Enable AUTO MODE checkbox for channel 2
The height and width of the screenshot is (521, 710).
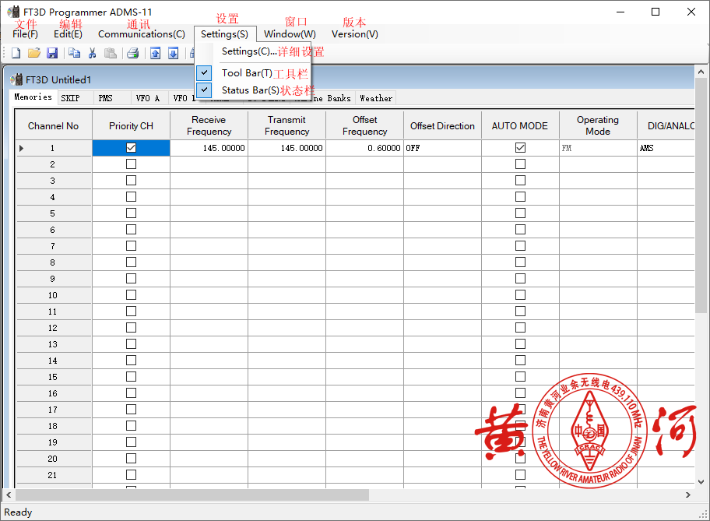click(x=520, y=164)
